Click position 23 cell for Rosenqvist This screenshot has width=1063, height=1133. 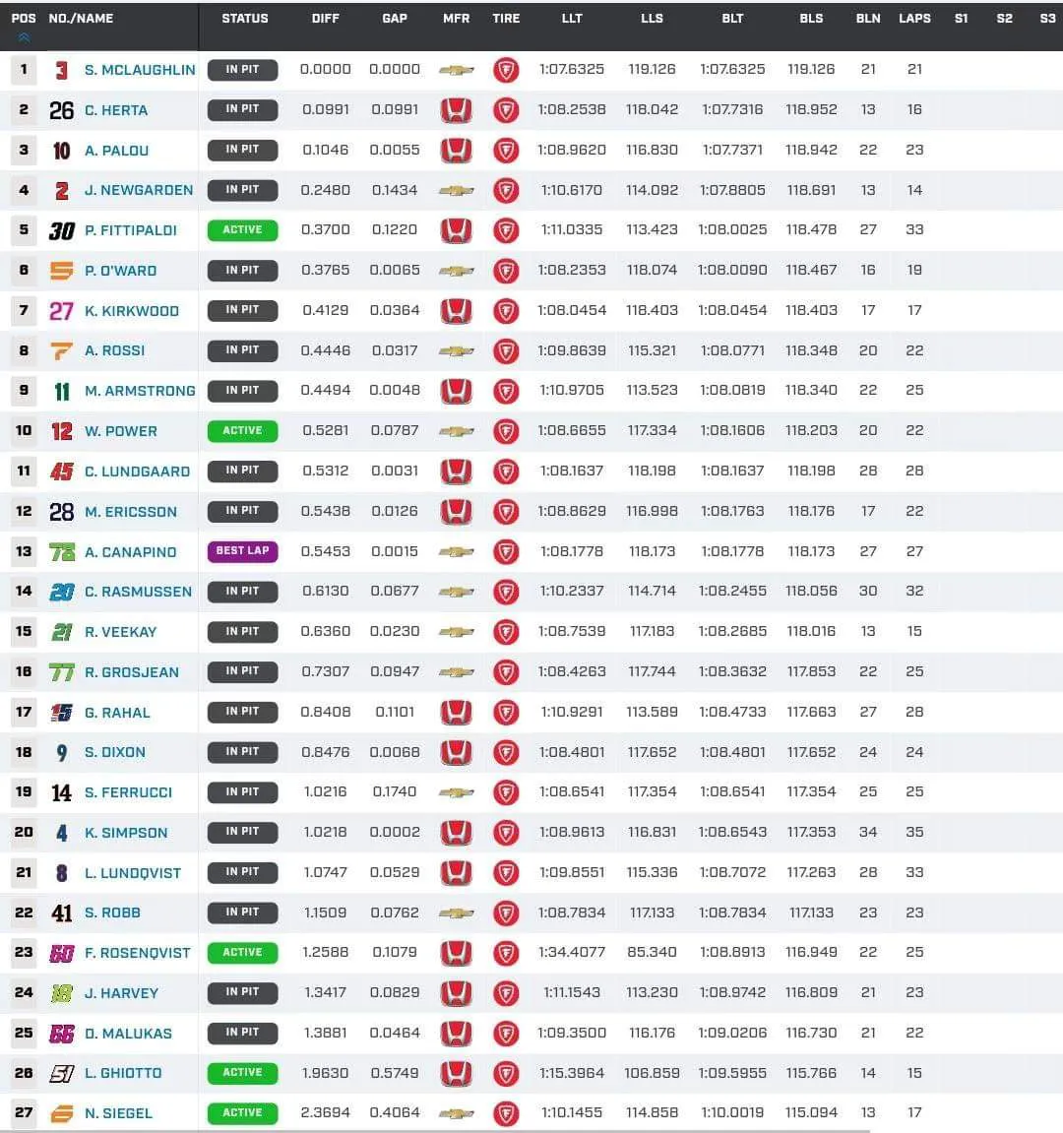click(24, 953)
